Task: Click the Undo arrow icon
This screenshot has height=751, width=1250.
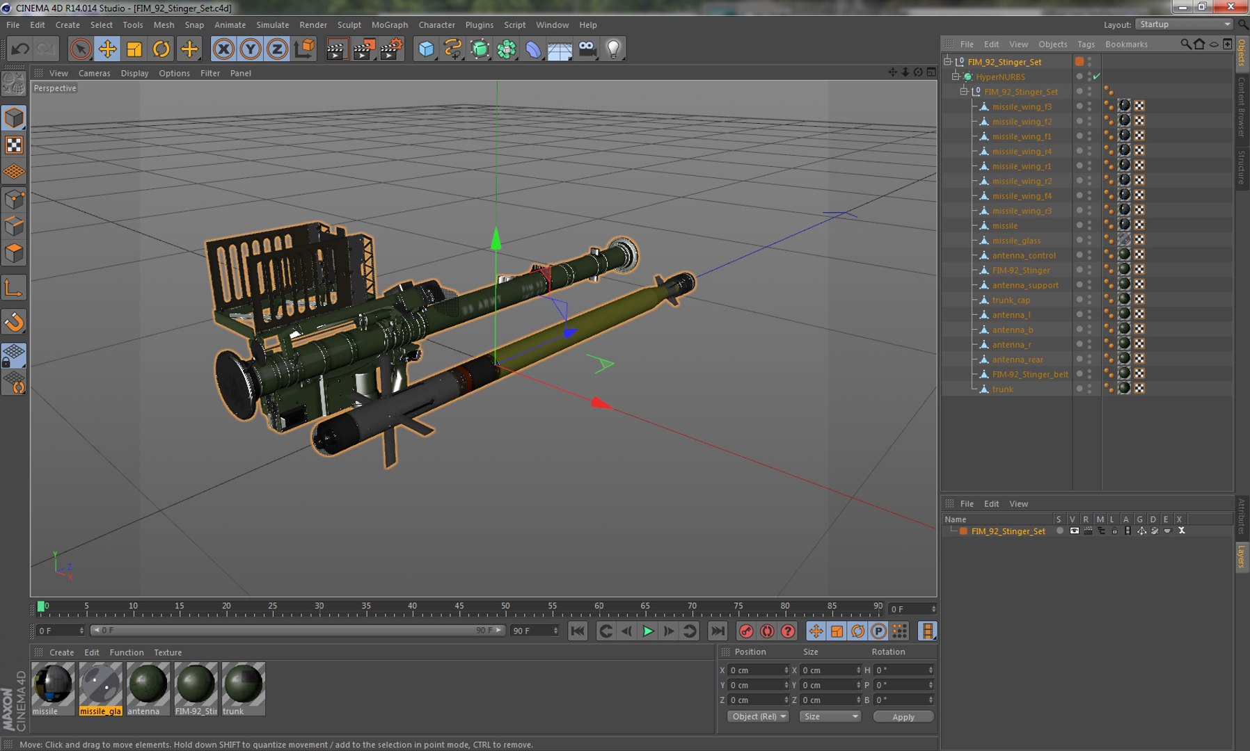Action: coord(20,49)
